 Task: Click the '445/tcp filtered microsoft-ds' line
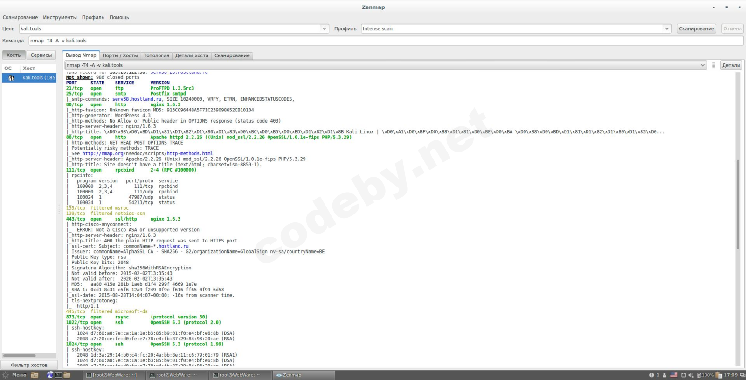107,311
